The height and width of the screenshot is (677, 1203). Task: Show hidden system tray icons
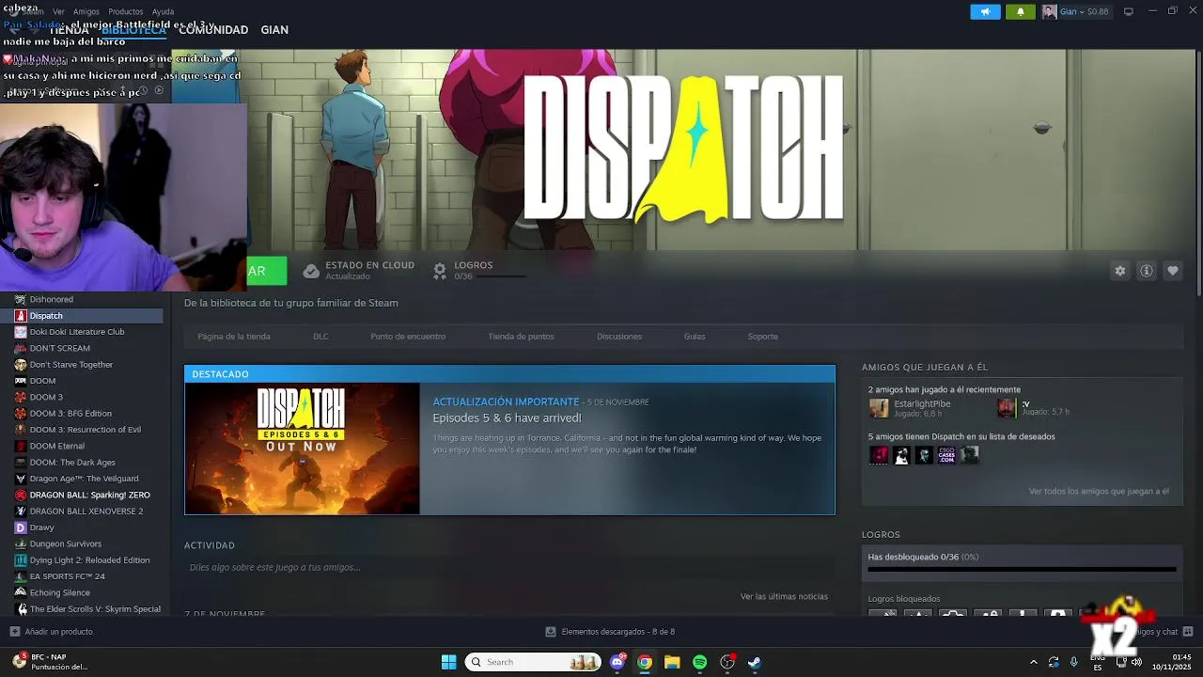[x=1034, y=662]
